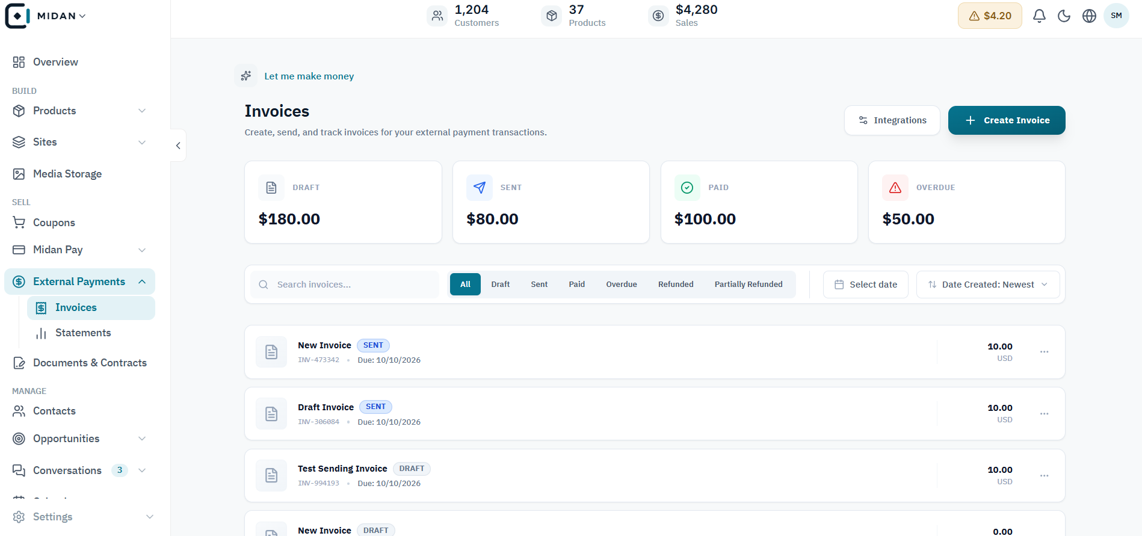The width and height of the screenshot is (1142, 536).
Task: Open the SM user avatar menu
Action: tap(1116, 16)
